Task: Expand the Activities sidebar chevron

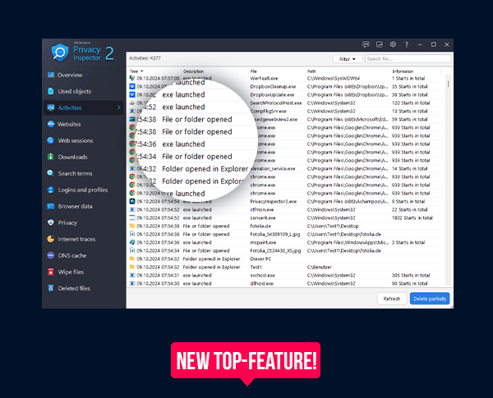Action: click(118, 108)
